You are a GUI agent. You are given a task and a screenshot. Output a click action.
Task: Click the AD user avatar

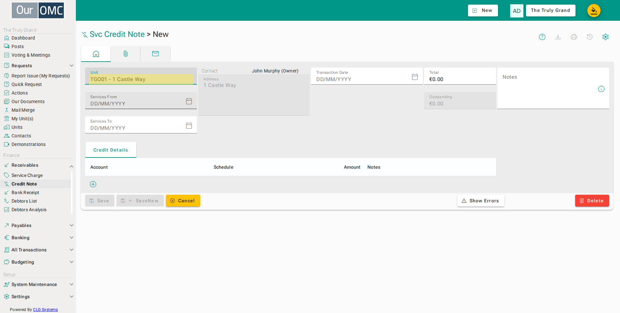click(517, 11)
